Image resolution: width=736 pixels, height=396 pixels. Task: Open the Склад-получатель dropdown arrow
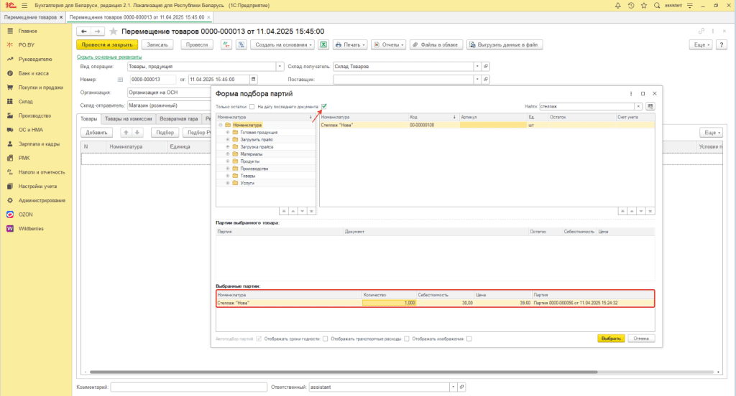click(477, 67)
